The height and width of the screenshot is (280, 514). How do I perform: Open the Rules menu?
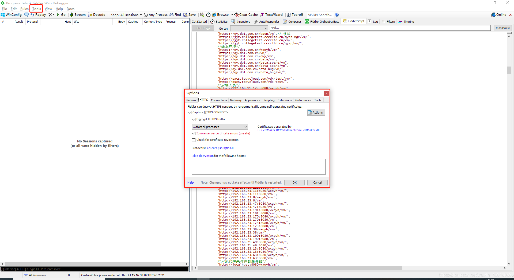[24, 9]
